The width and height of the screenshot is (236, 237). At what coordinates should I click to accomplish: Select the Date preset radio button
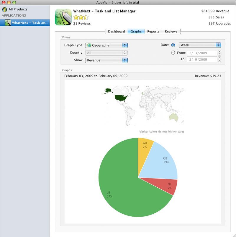[173, 45]
